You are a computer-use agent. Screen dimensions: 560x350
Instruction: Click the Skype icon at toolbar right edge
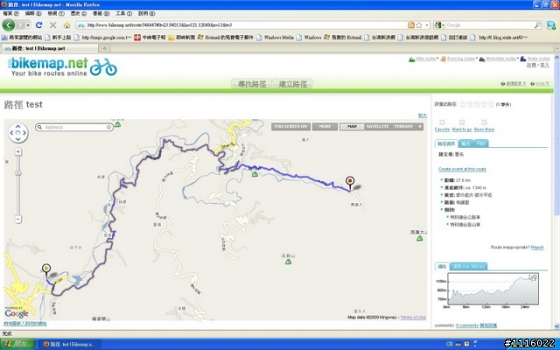coord(551,25)
